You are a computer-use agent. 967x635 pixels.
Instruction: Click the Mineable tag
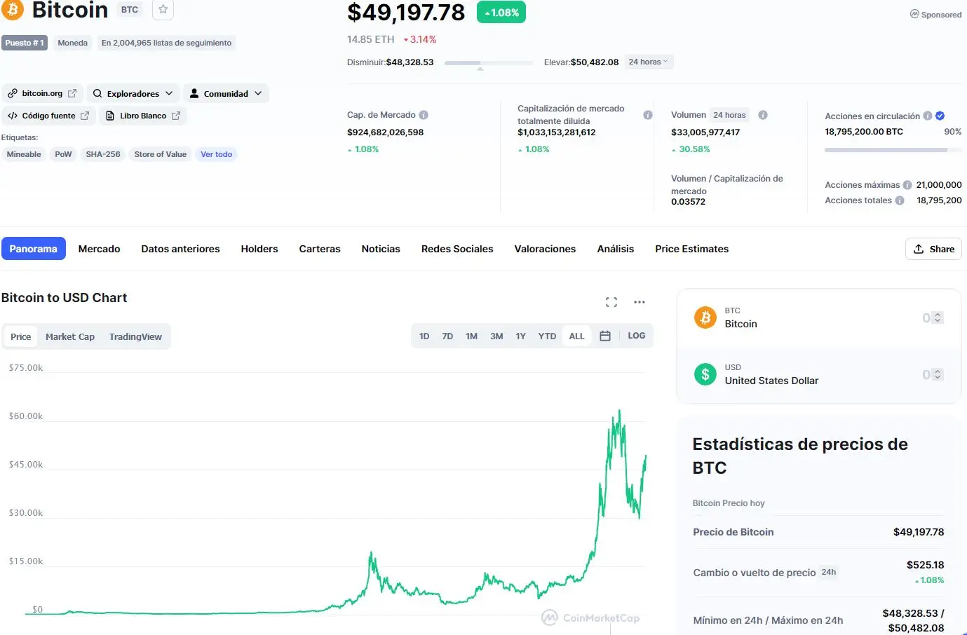24,154
